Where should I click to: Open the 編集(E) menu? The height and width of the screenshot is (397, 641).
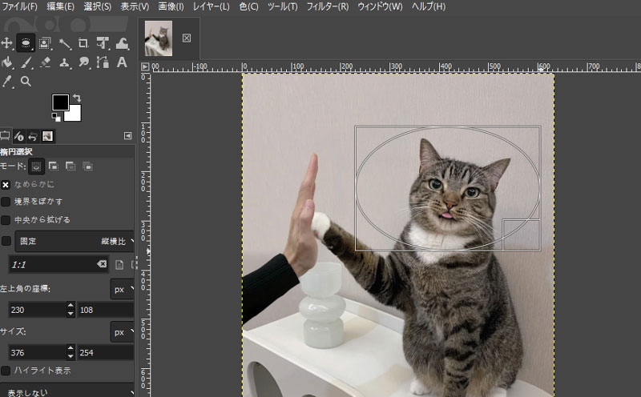pos(60,6)
